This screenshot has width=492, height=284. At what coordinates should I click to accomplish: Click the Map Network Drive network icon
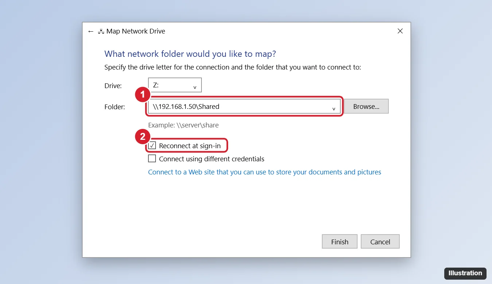click(101, 31)
